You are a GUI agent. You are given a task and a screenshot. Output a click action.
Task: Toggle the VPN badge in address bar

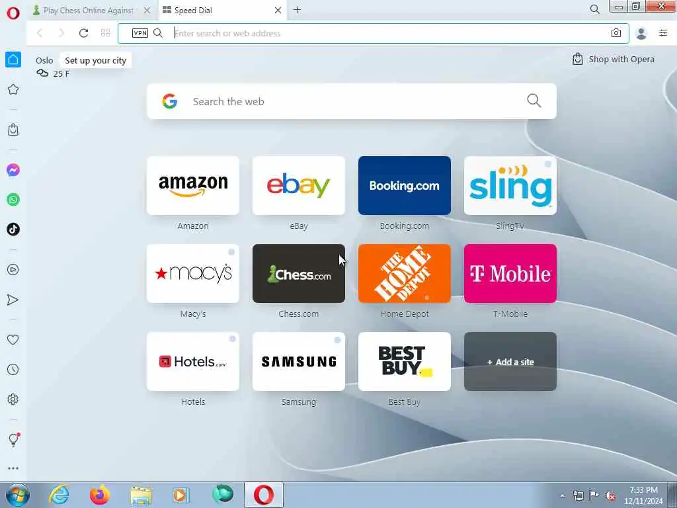tap(140, 33)
